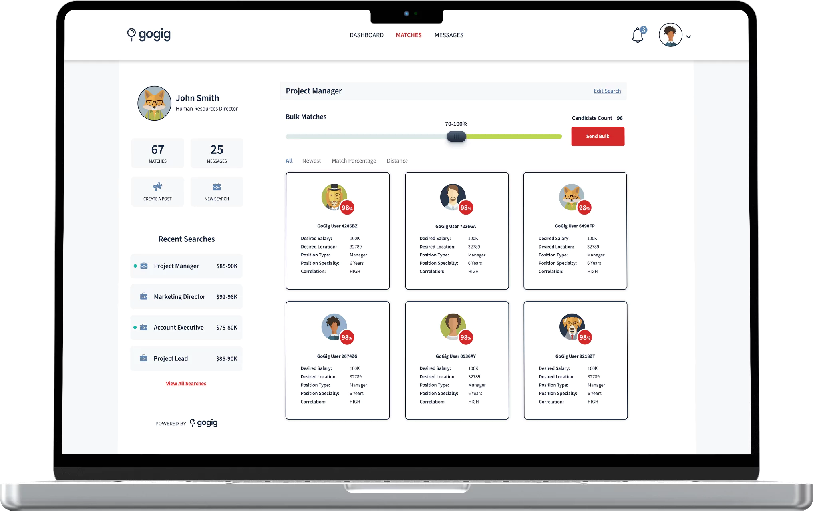The image size is (813, 511).
Task: Click the notification bell icon
Action: point(638,35)
